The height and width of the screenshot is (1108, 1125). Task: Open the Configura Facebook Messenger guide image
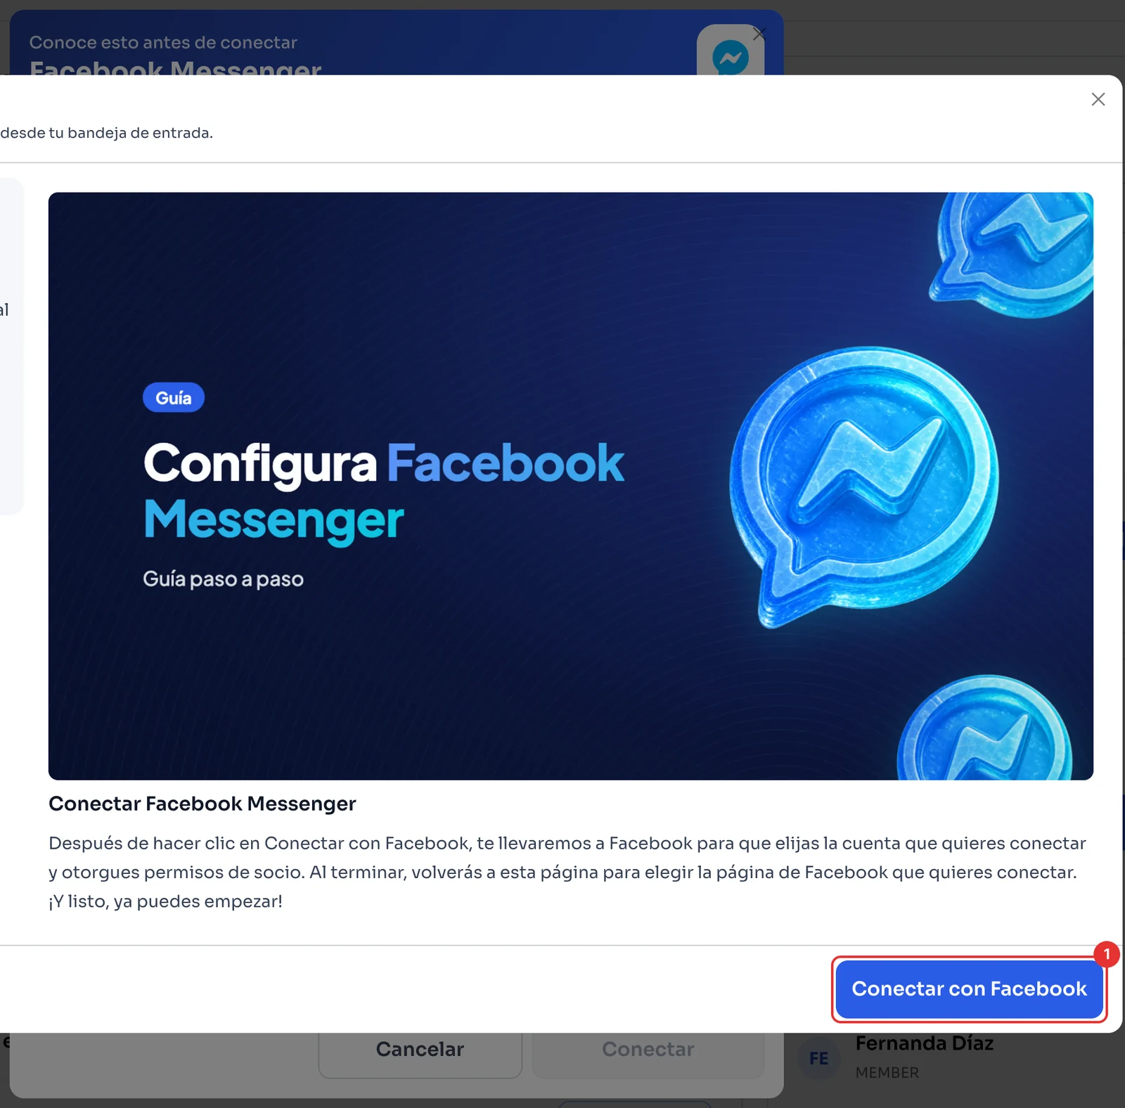pos(570,486)
